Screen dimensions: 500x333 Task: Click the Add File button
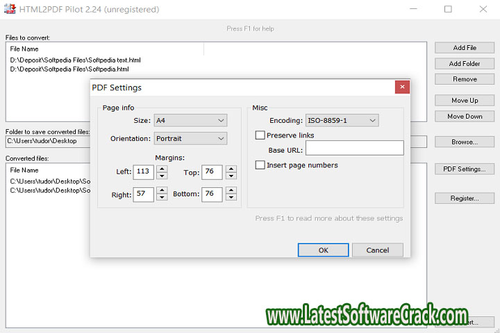pyautogui.click(x=464, y=48)
